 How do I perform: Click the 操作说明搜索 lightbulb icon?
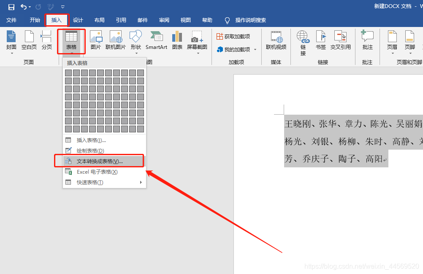tap(227, 21)
